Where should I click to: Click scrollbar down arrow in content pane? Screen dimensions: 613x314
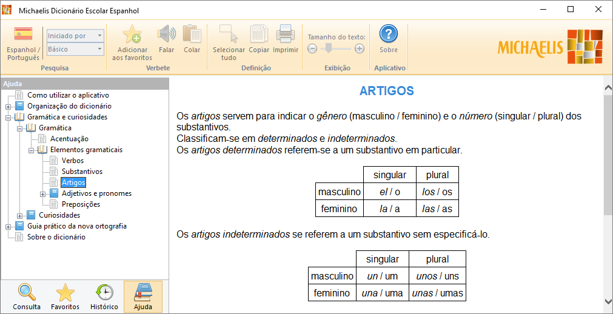click(x=608, y=301)
